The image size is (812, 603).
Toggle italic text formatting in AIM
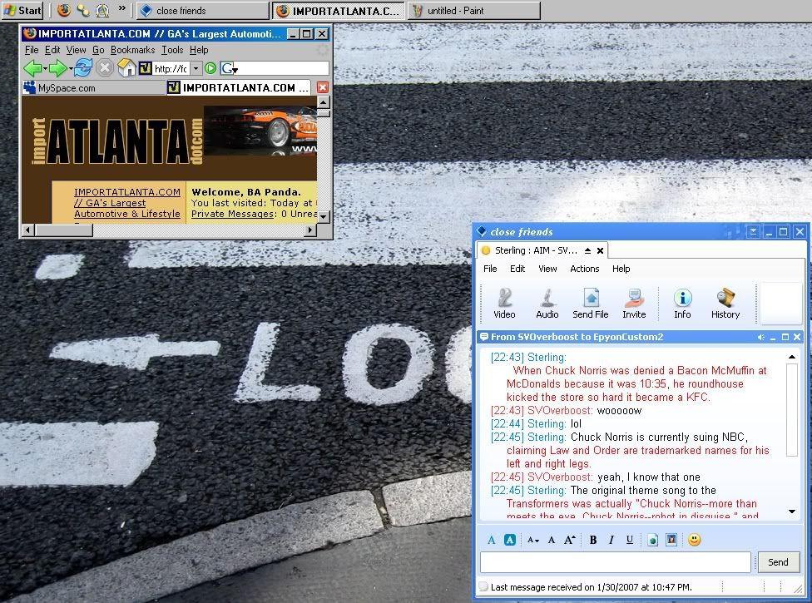tap(611, 540)
